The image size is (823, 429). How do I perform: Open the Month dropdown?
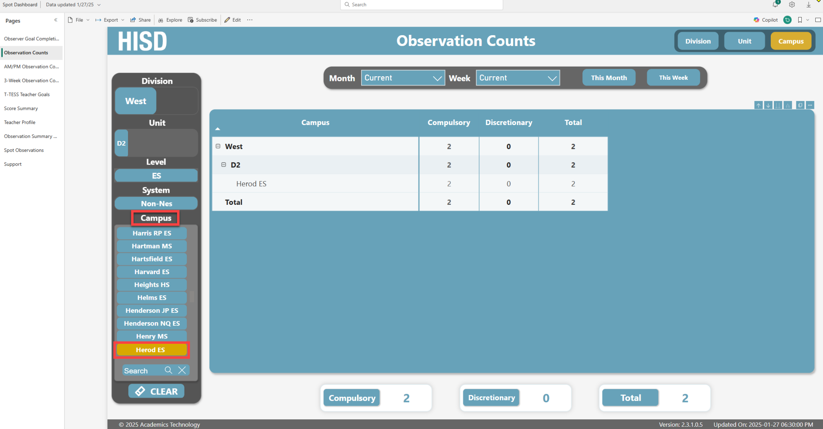pyautogui.click(x=403, y=78)
